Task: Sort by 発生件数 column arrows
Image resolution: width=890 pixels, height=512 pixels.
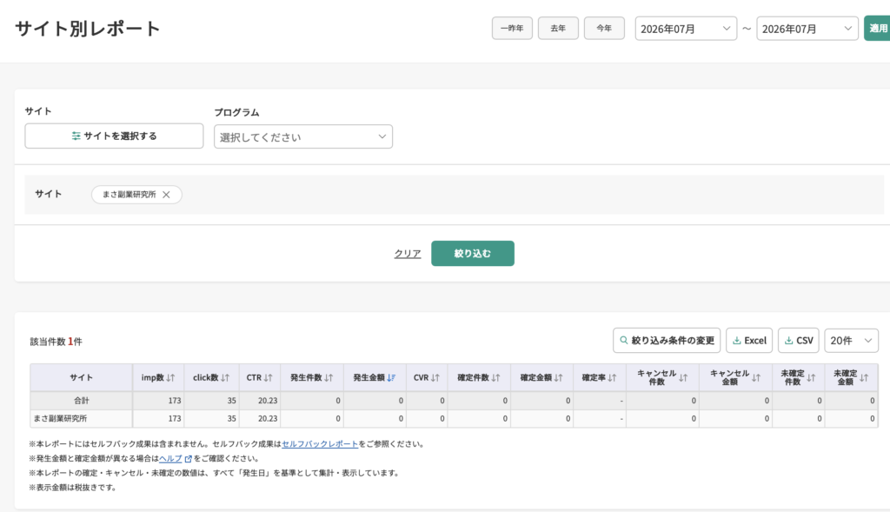Action: click(x=329, y=377)
